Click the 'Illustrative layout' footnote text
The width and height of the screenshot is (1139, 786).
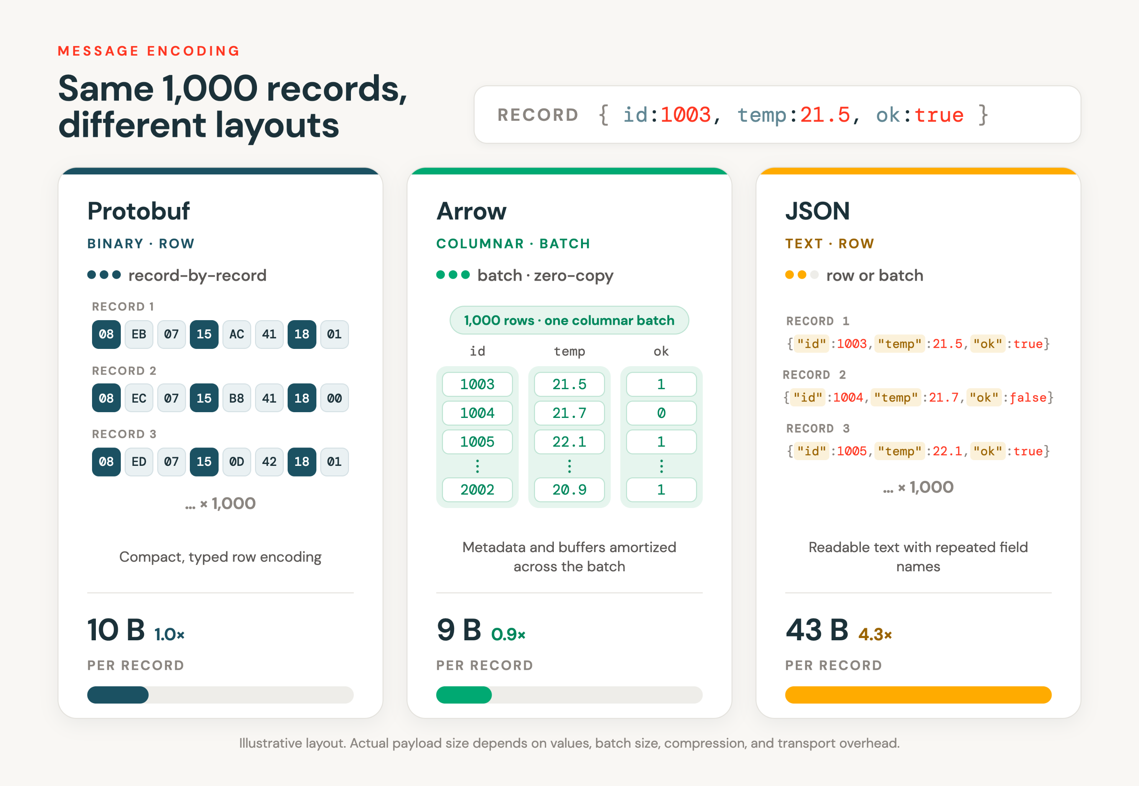(x=569, y=743)
